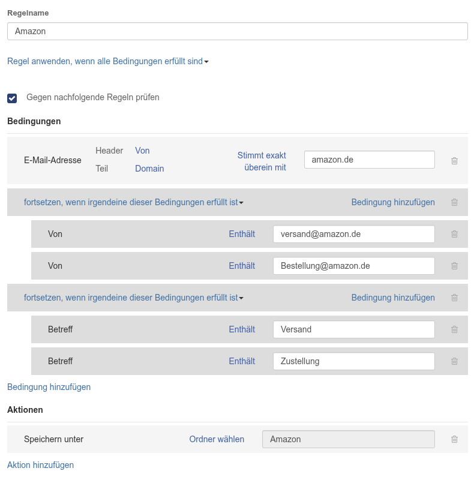Change 'Enthält' comparator for Betreff Zustellung
The height and width of the screenshot is (492, 474).
tap(242, 361)
